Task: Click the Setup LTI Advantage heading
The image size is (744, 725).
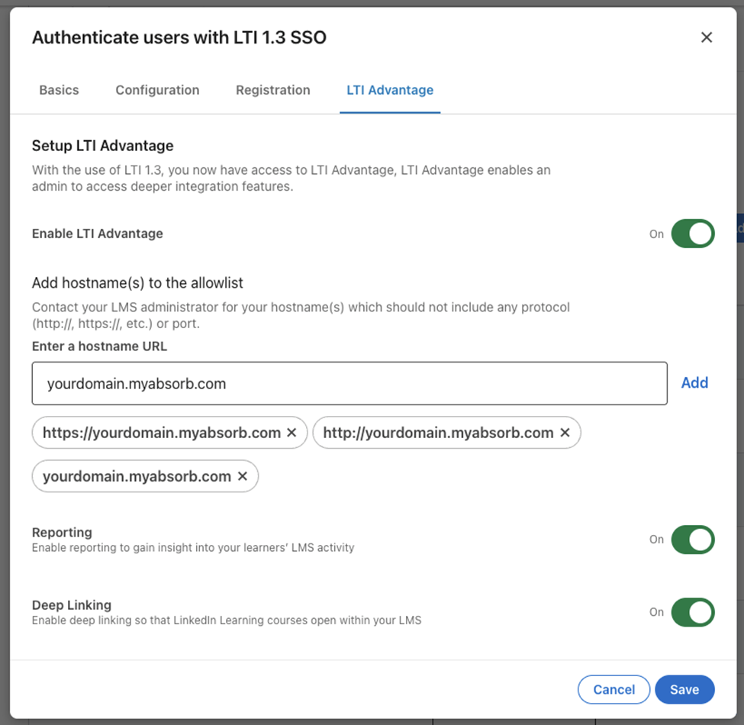Action: pyautogui.click(x=102, y=146)
